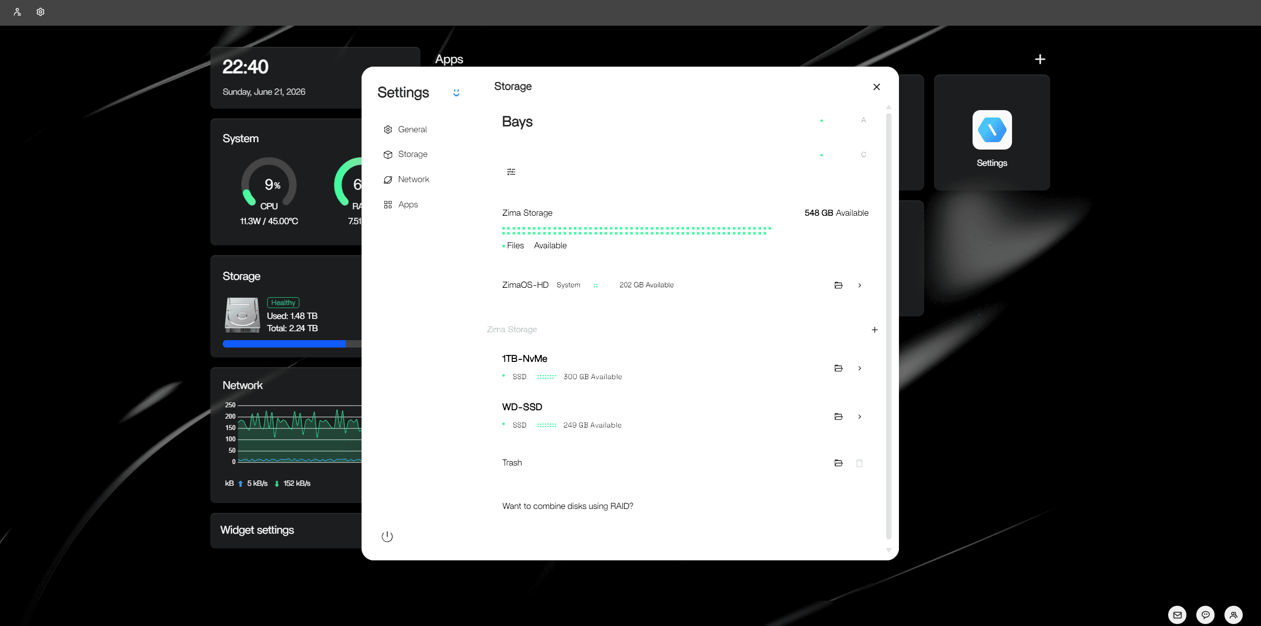
Task: Click the Zima Storage usage bar
Action: (x=637, y=231)
